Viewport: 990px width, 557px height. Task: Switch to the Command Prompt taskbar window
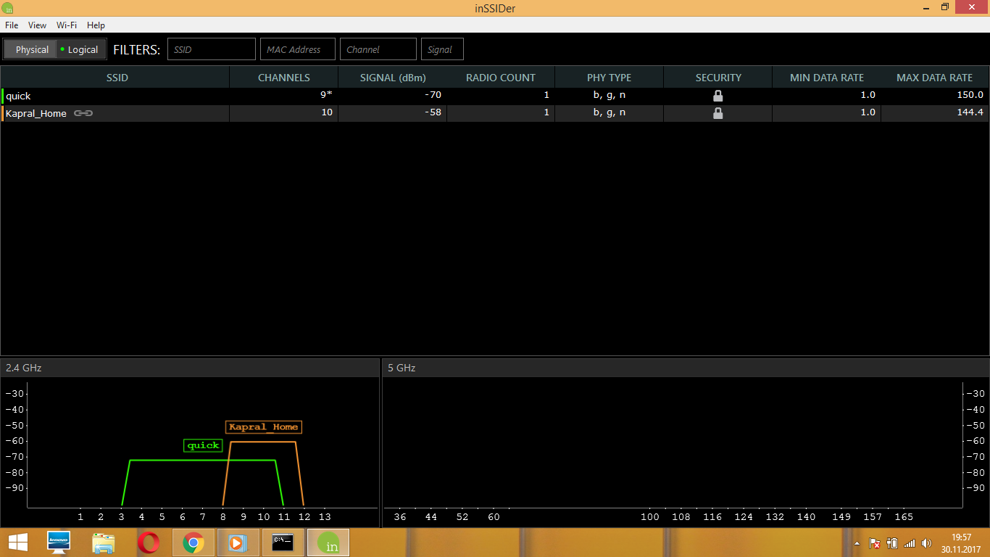283,542
